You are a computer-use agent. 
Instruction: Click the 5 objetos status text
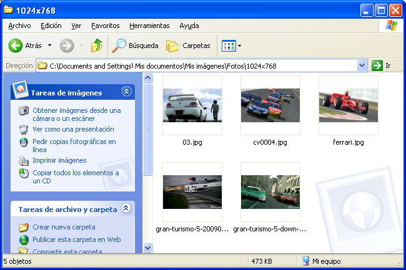click(x=17, y=261)
